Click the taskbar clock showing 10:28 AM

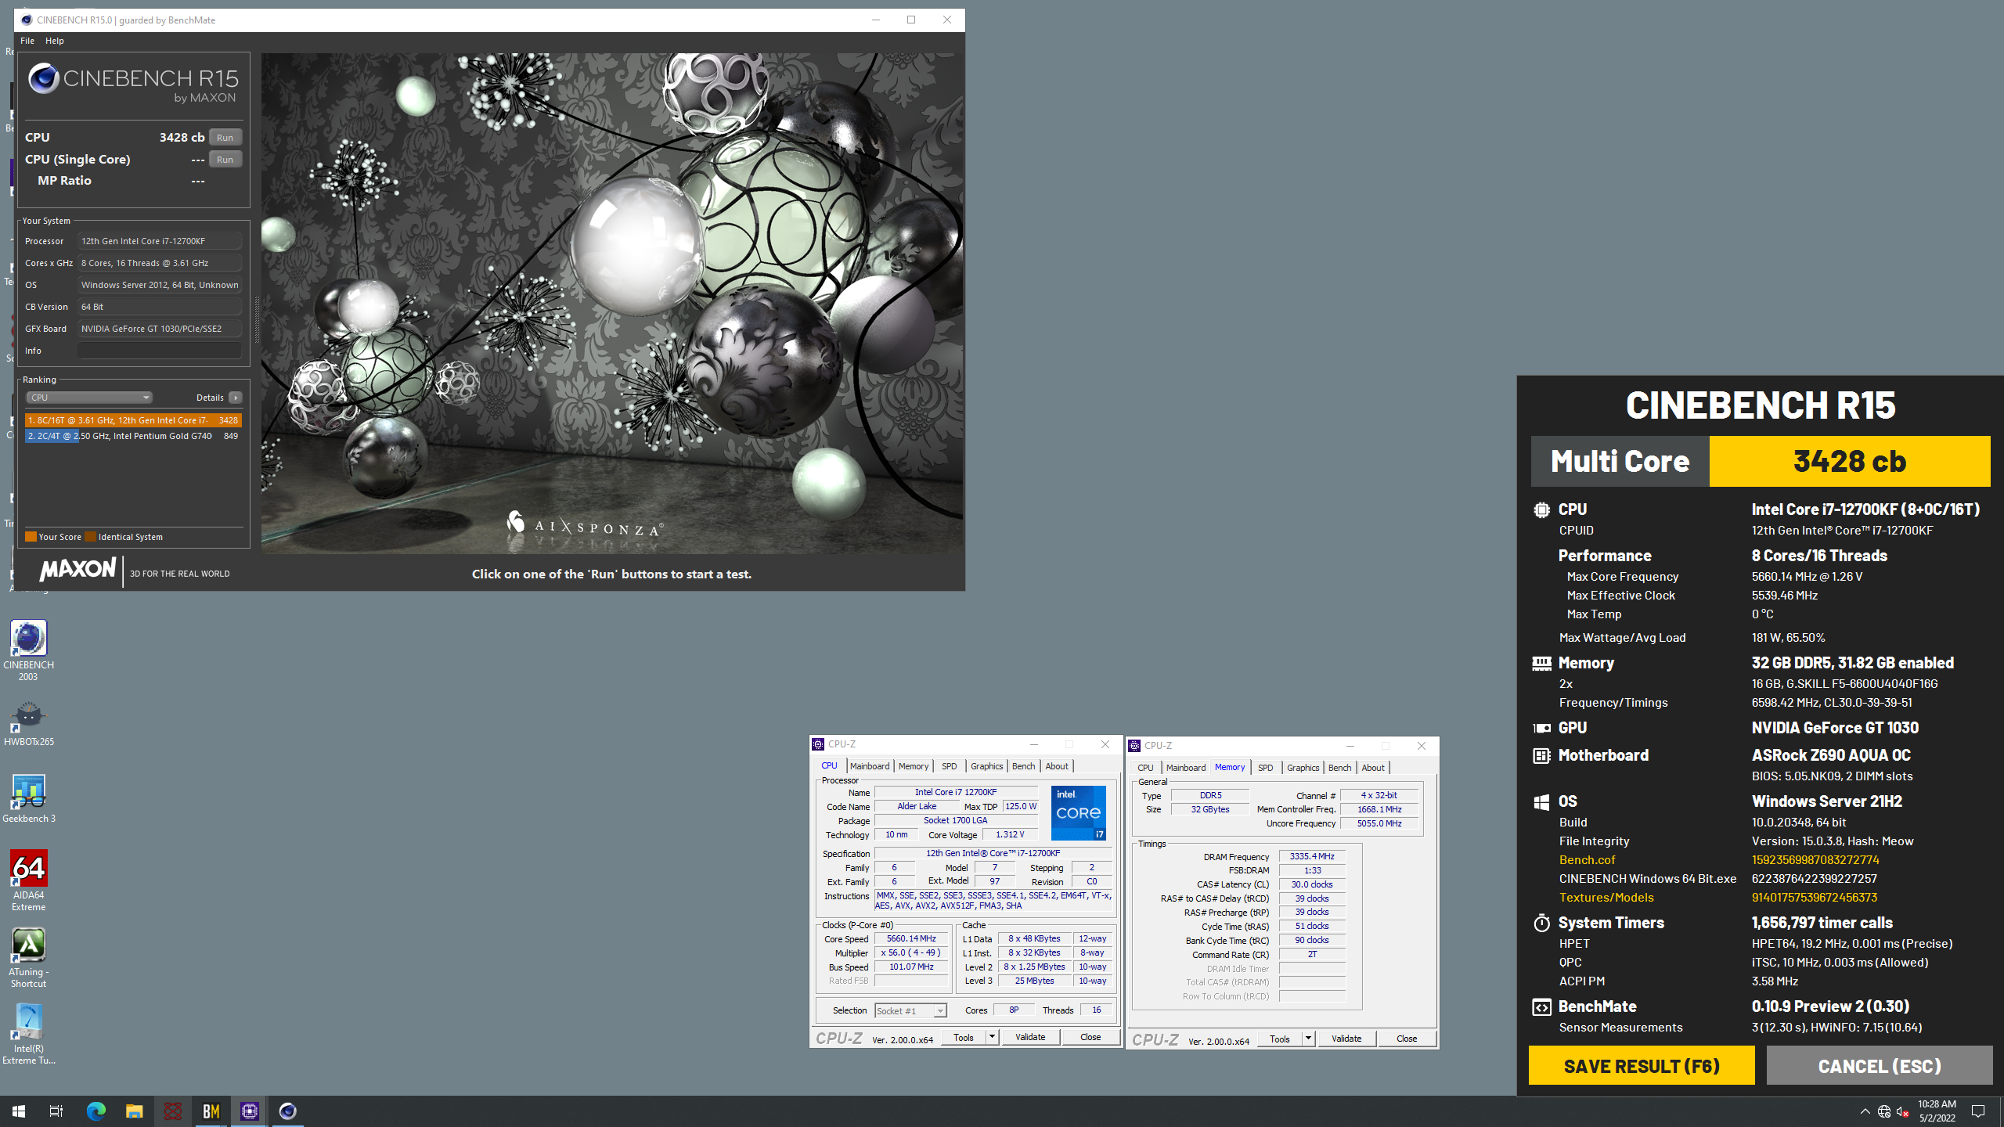coord(1937,1111)
